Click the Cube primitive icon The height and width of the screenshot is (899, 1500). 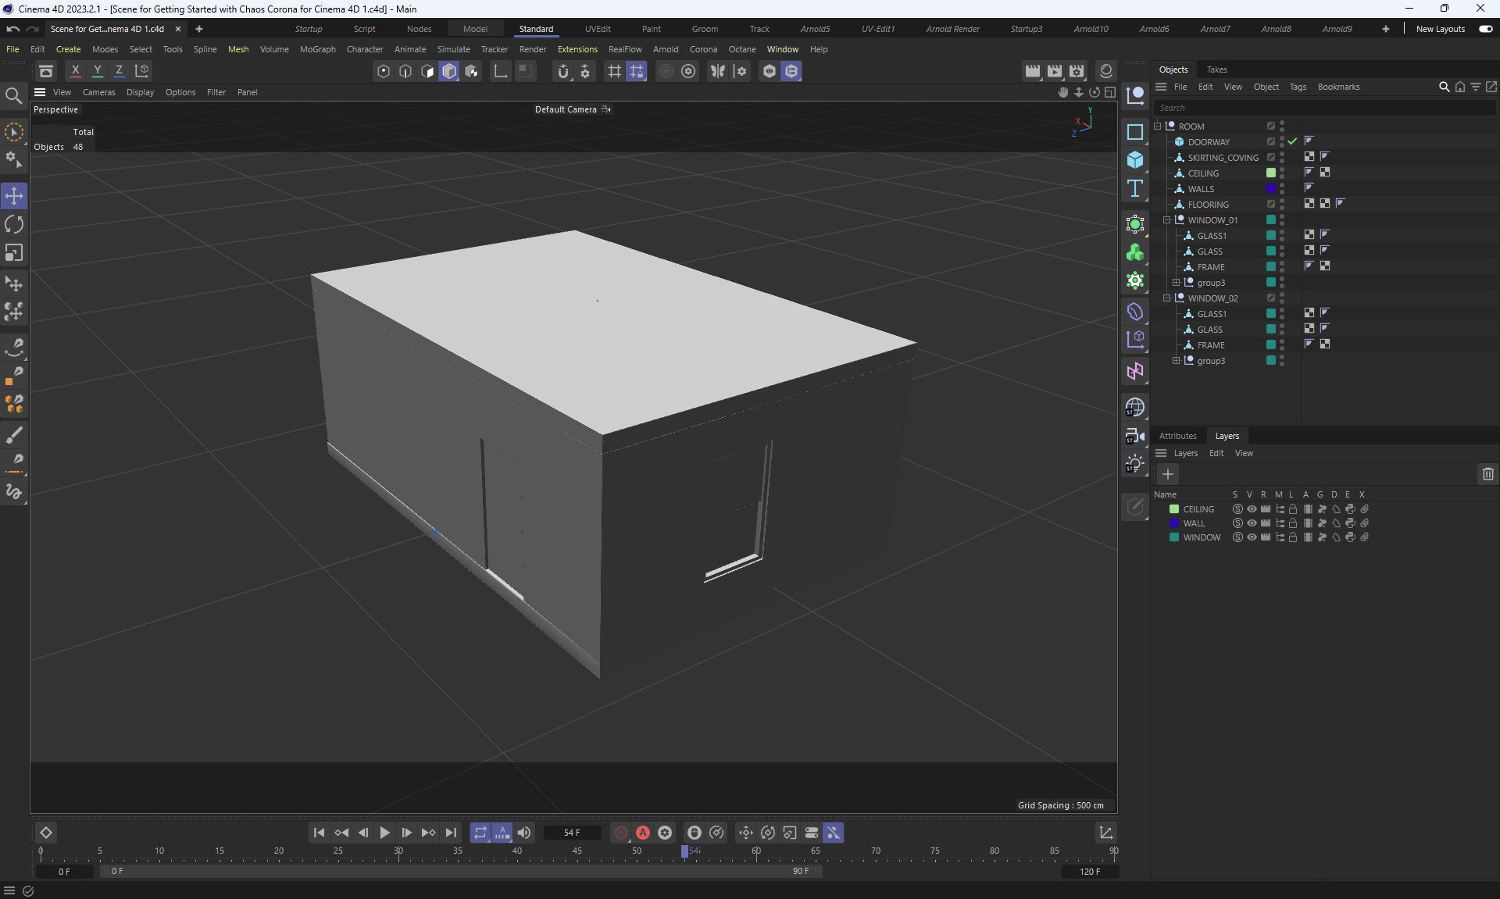coord(1135,160)
